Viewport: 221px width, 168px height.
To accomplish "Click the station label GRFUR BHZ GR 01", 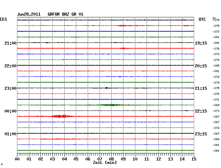I will pyautogui.click(x=65, y=14).
